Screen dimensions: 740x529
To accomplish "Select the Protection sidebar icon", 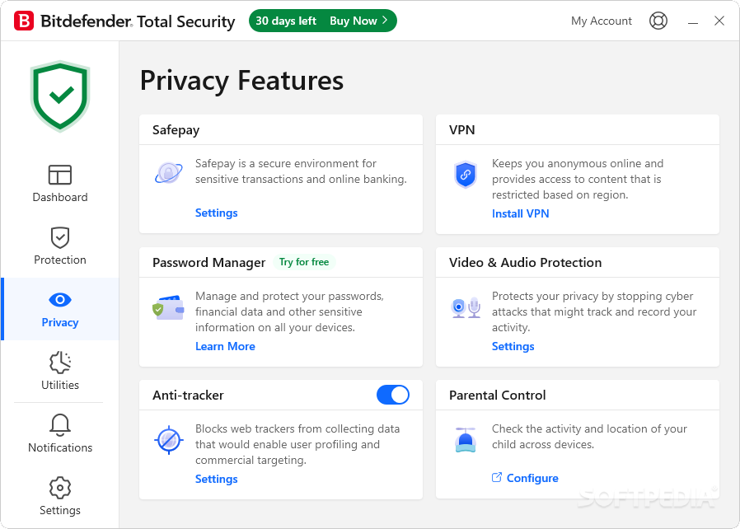I will [x=59, y=246].
